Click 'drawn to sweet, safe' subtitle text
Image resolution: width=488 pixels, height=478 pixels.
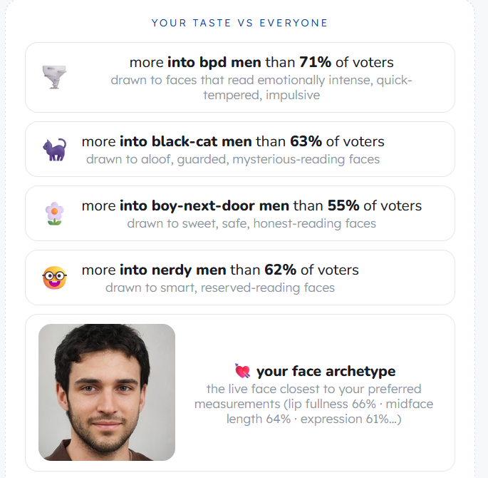251,223
